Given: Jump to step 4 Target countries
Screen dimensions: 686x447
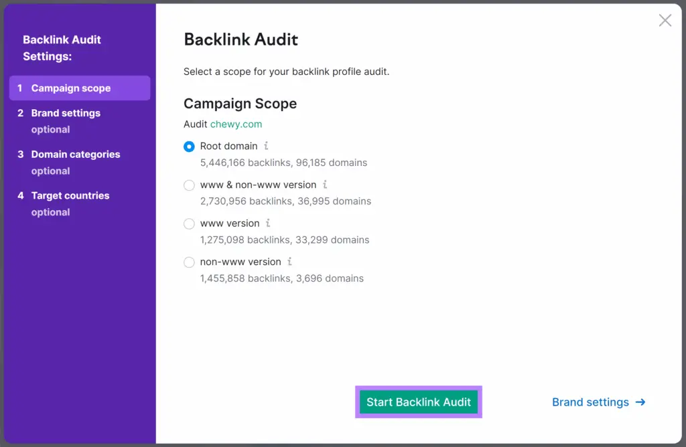Looking at the screenshot, I should 70,196.
